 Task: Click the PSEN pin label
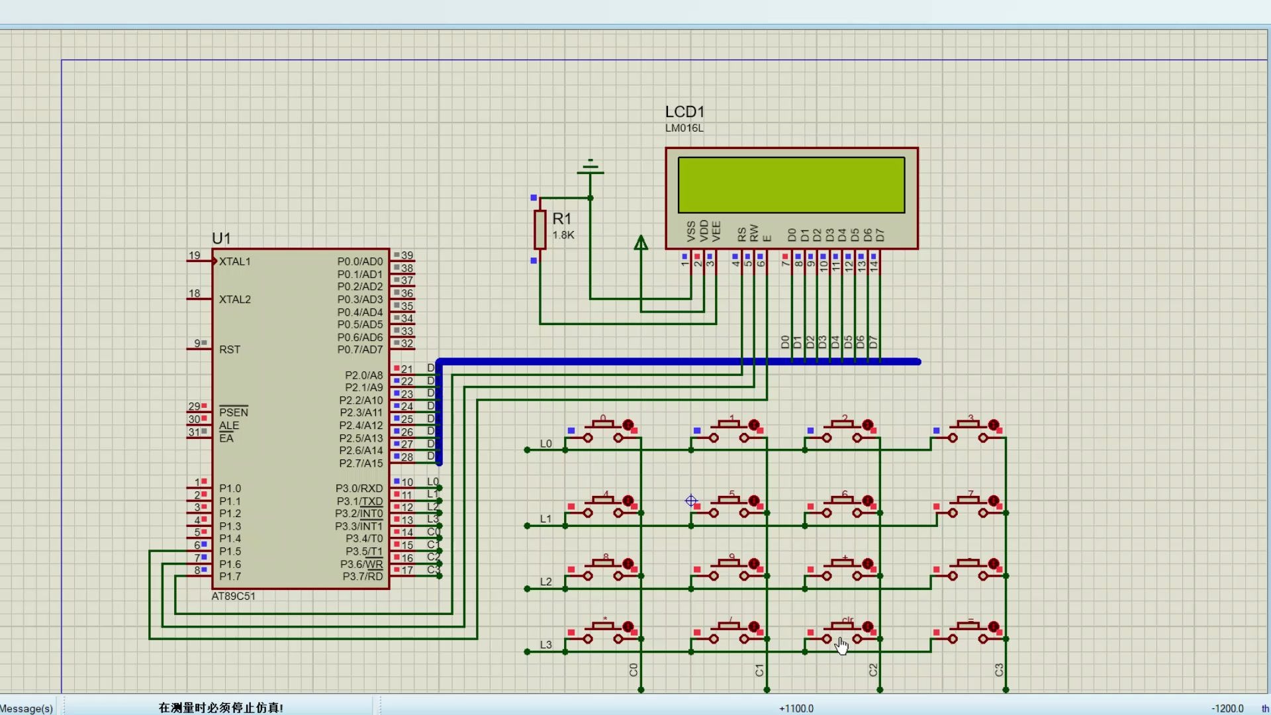click(234, 412)
